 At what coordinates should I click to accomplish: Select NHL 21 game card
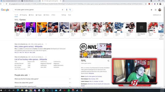tap(20, 30)
